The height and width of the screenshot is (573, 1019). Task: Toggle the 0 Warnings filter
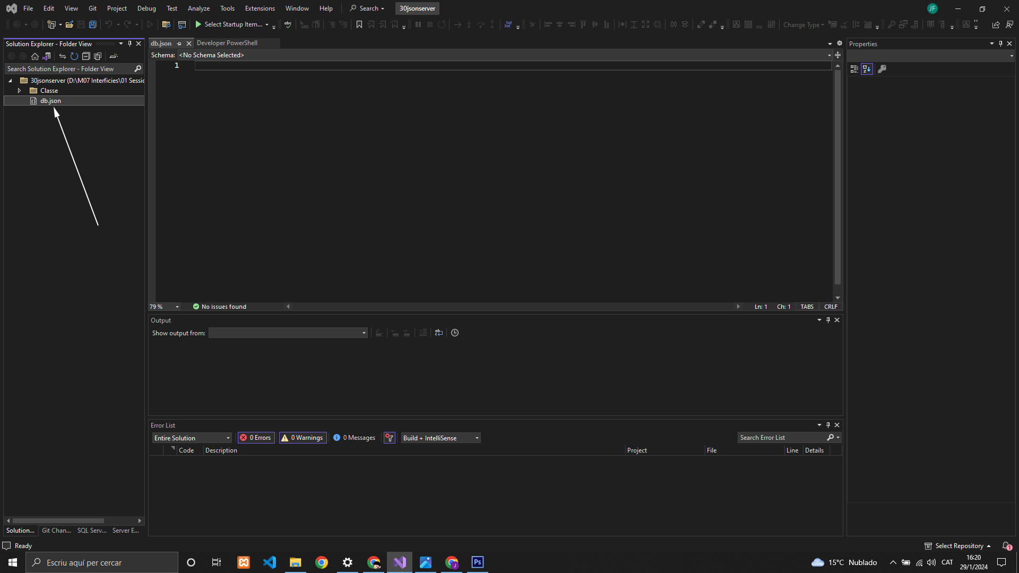(x=303, y=438)
